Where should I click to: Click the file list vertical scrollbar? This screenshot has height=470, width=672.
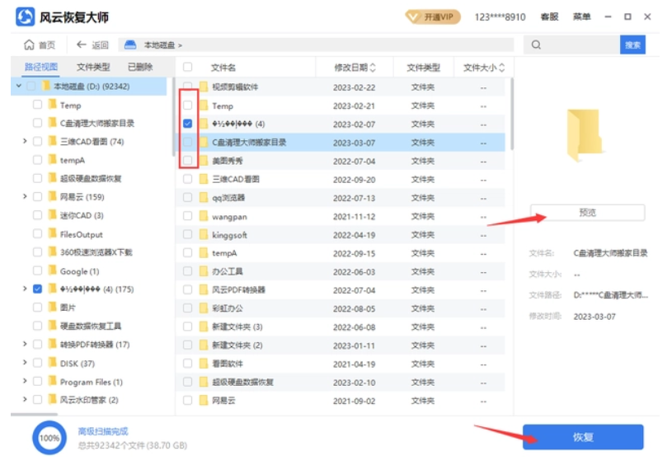pos(511,114)
